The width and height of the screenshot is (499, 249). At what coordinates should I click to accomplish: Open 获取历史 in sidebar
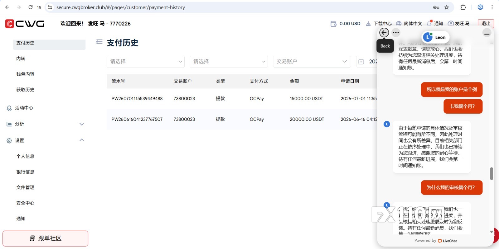(25, 90)
